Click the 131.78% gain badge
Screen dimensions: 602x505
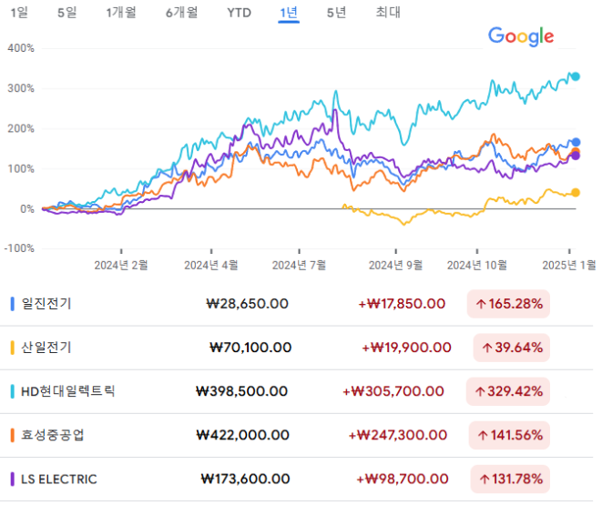[x=510, y=479]
